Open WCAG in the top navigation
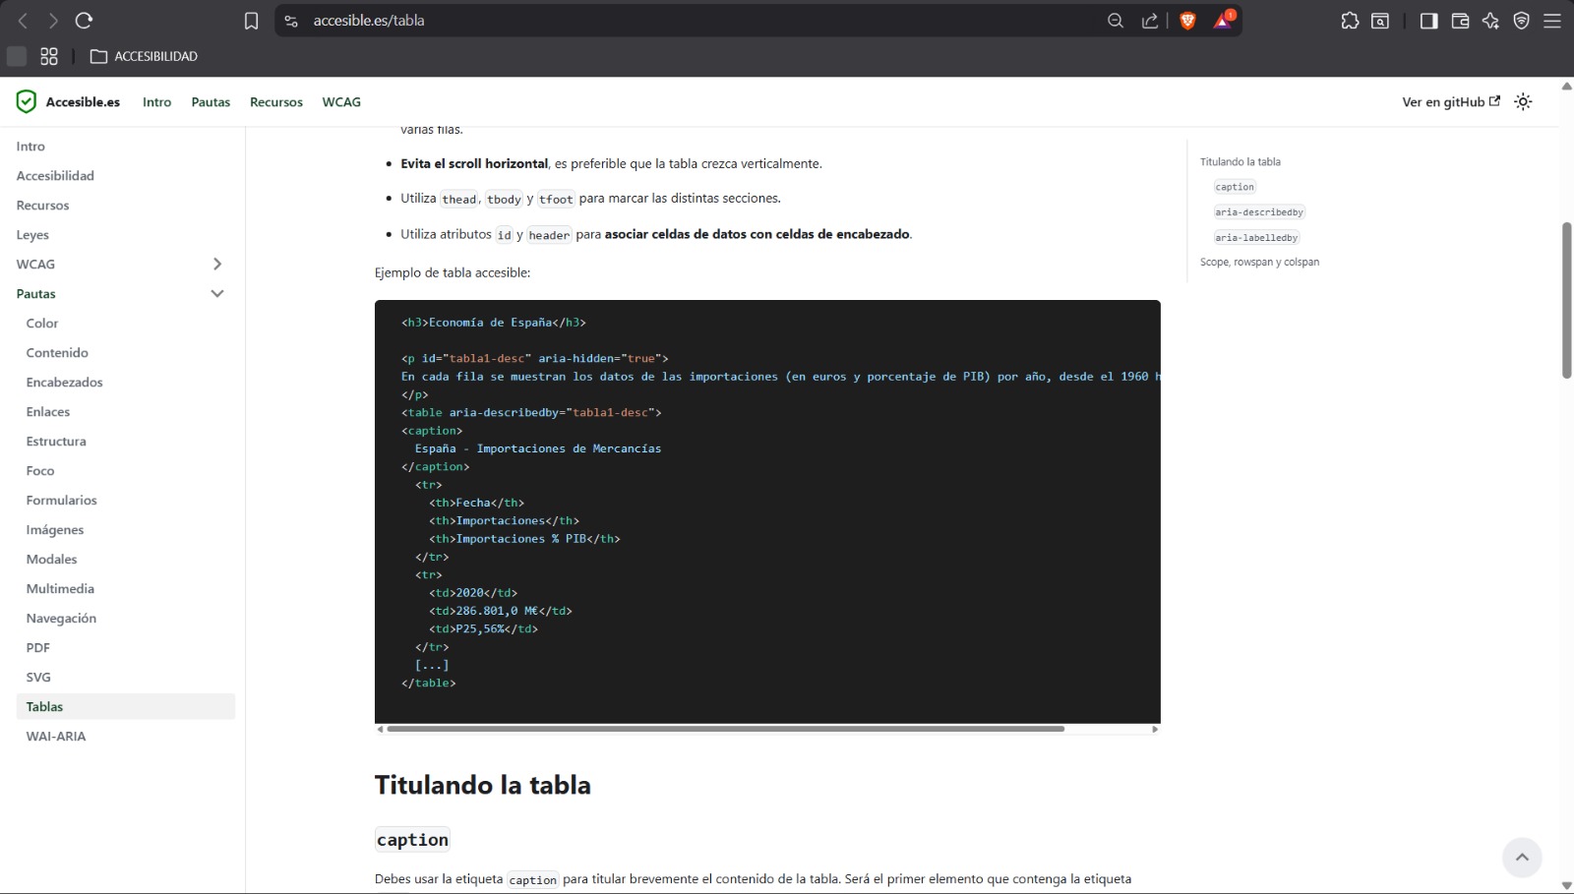The height and width of the screenshot is (894, 1574). [x=341, y=102]
